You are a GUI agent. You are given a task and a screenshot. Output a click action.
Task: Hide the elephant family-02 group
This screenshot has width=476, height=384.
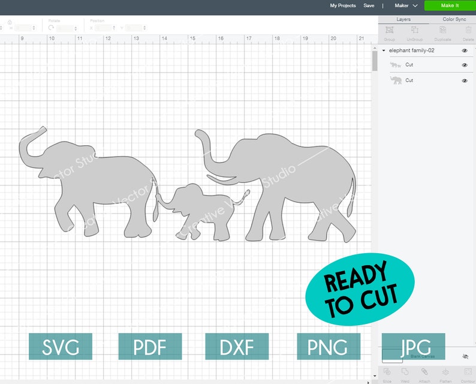(x=465, y=50)
